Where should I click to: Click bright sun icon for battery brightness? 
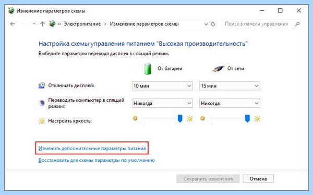pyautogui.click(x=189, y=119)
